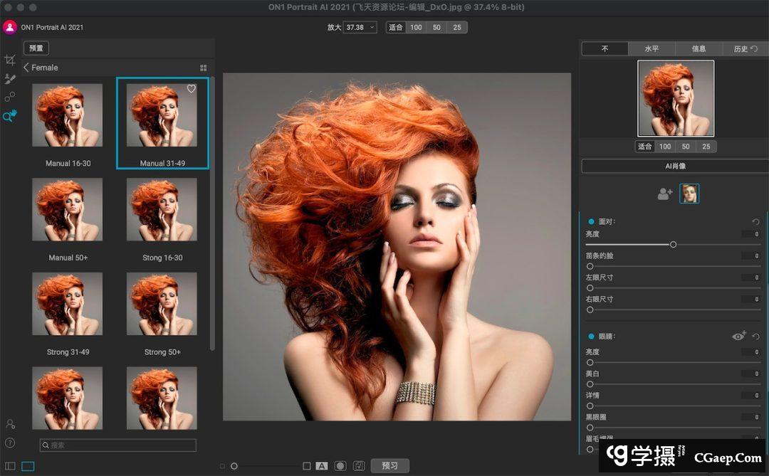Viewport: 769px width, 476px height.
Task: Open the 放大 zoom percentage dropdown
Action: [x=360, y=28]
